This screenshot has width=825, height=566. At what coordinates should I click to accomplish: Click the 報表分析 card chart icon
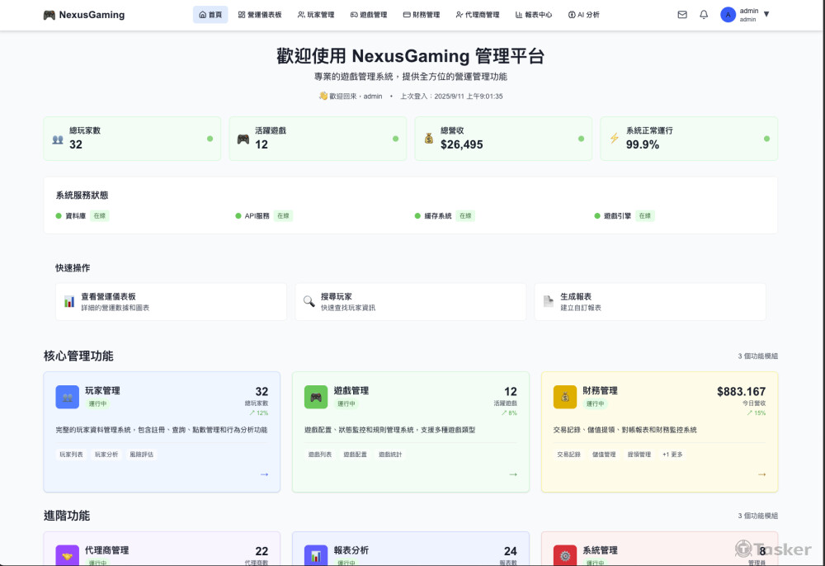pos(316,555)
